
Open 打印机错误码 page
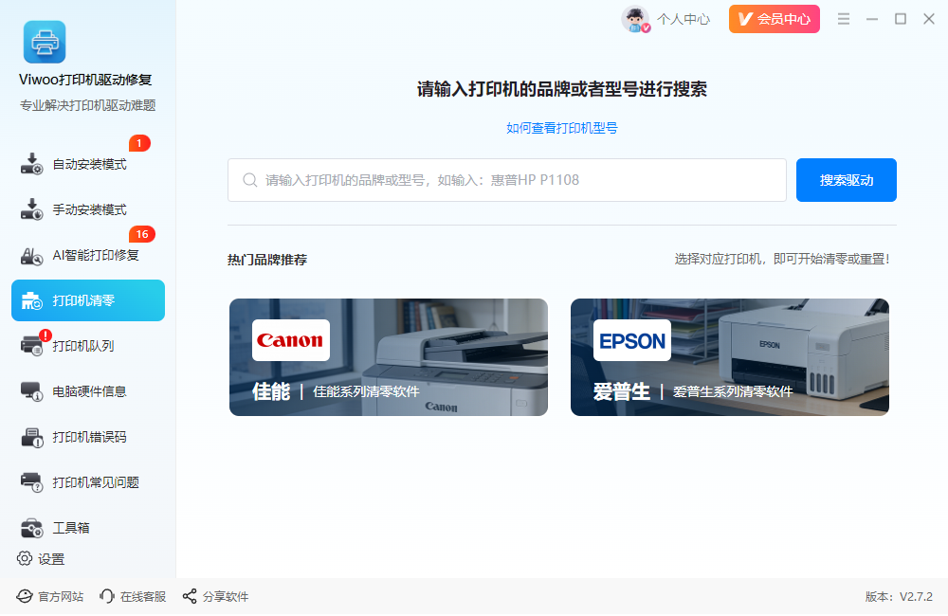(x=88, y=437)
